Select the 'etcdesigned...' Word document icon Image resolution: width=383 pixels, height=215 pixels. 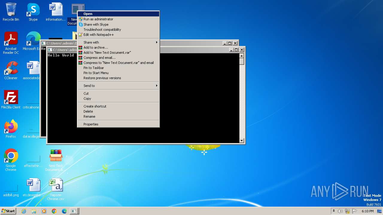pyautogui.click(x=33, y=188)
